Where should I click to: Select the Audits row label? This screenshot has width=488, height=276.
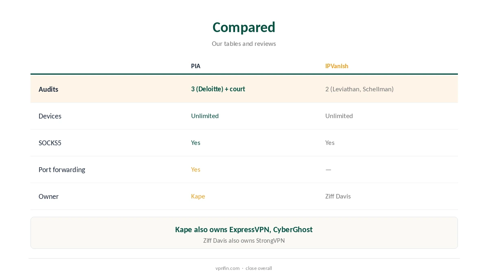pos(48,89)
